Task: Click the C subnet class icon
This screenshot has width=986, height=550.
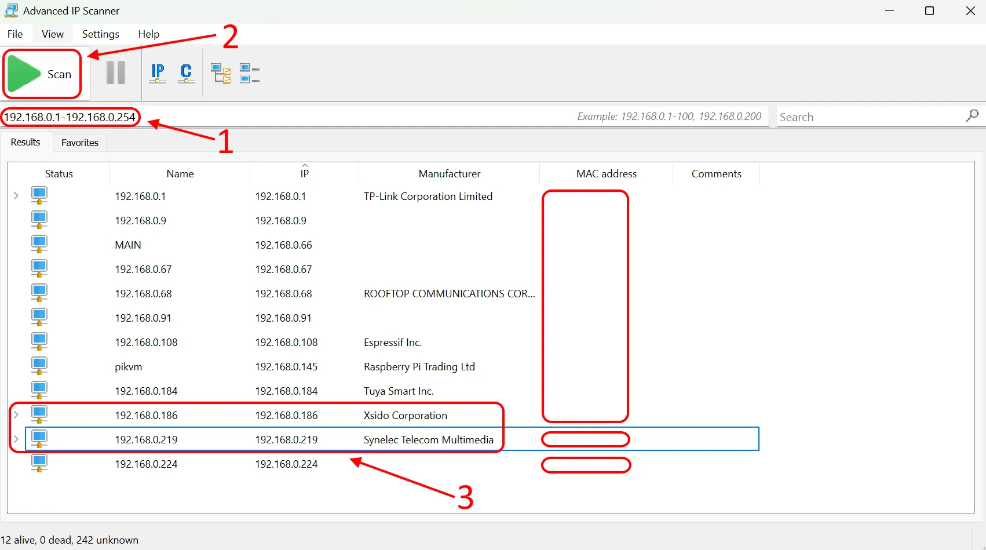Action: click(186, 73)
